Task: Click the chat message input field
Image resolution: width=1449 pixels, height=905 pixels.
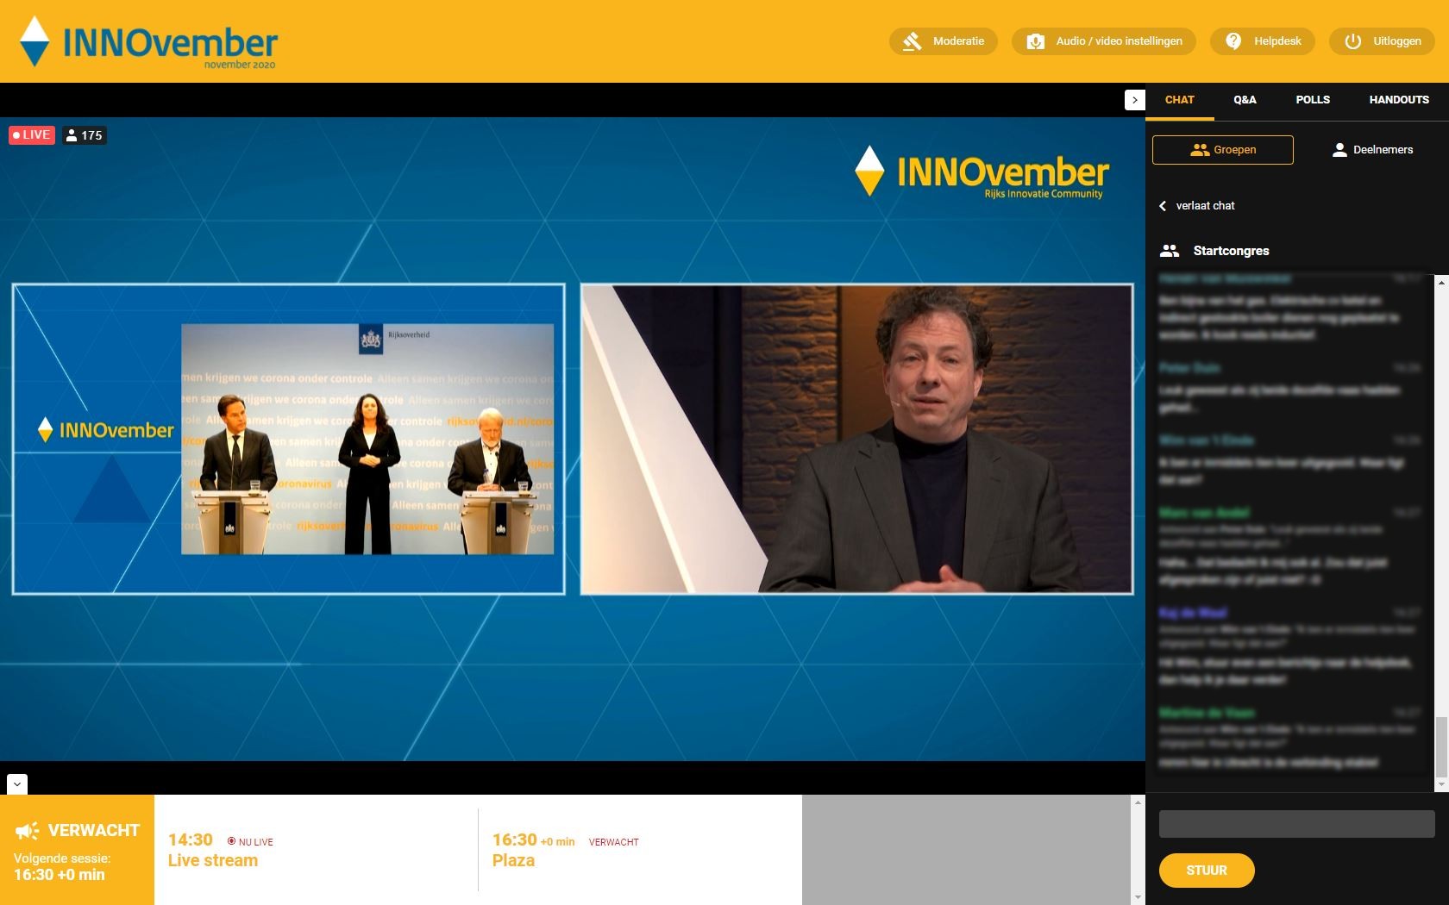Action: tap(1296, 824)
